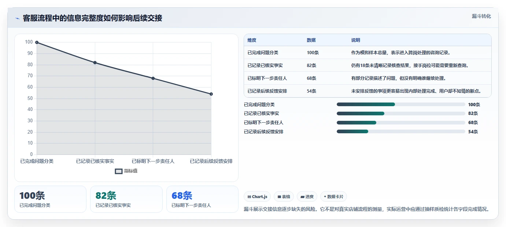Click the 已记录已核实事实 label in the progress list
Screen dimensions: 506x227
261,113
